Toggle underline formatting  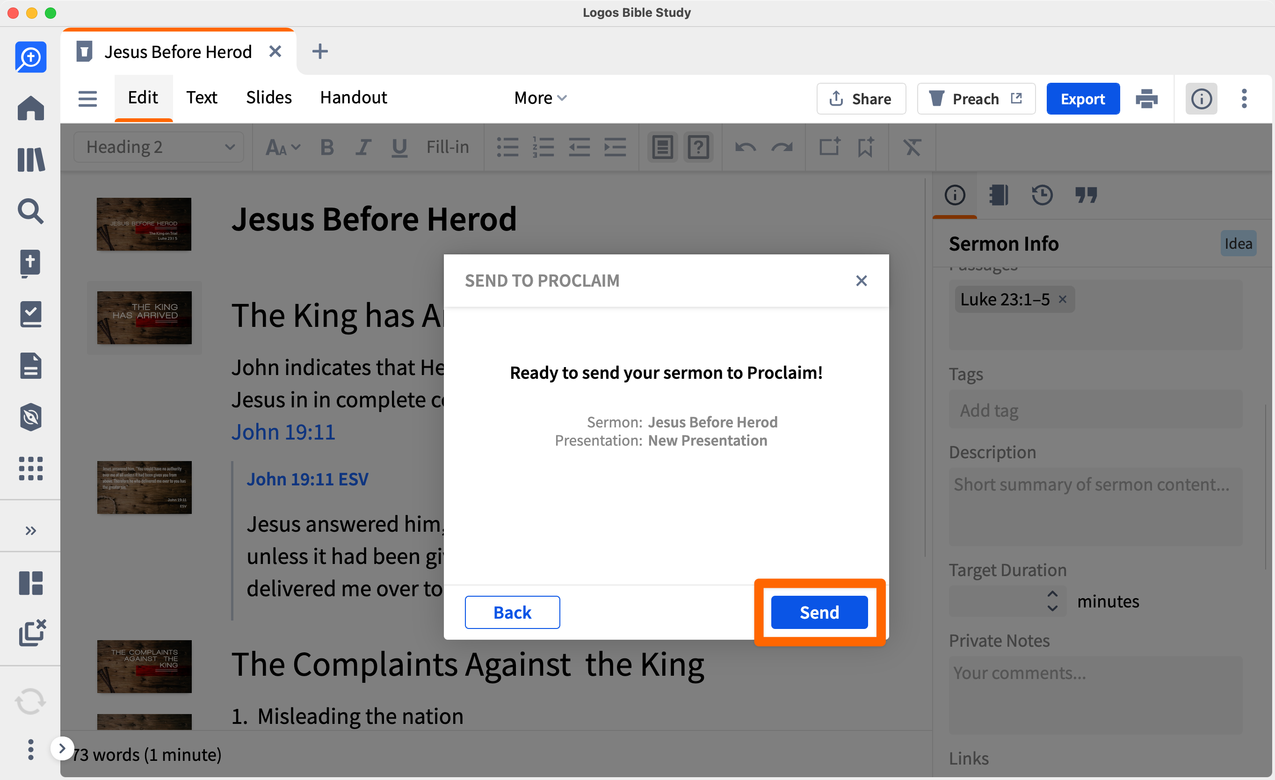coord(399,147)
